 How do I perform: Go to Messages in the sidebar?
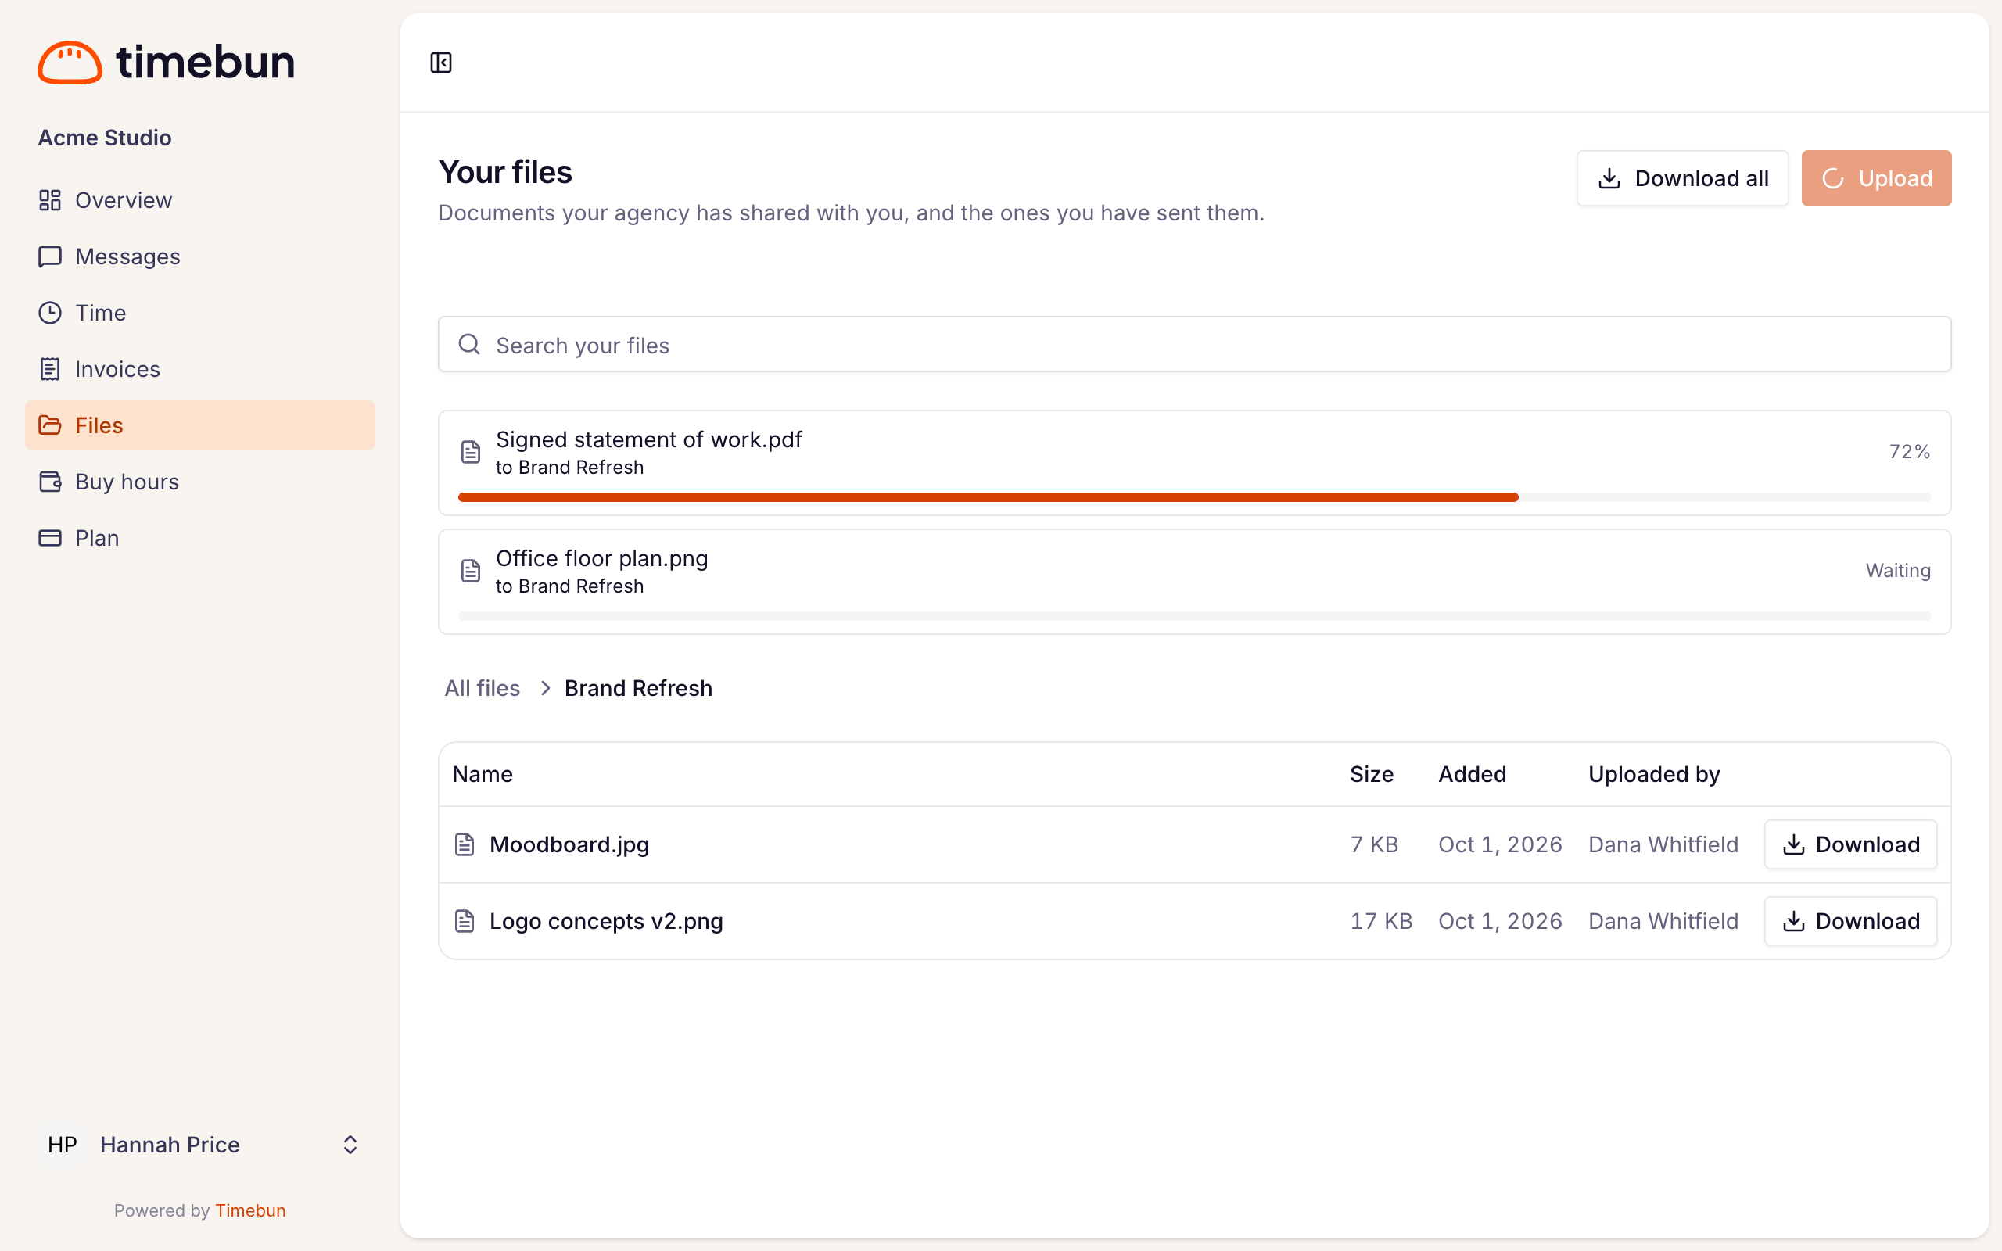tap(200, 256)
